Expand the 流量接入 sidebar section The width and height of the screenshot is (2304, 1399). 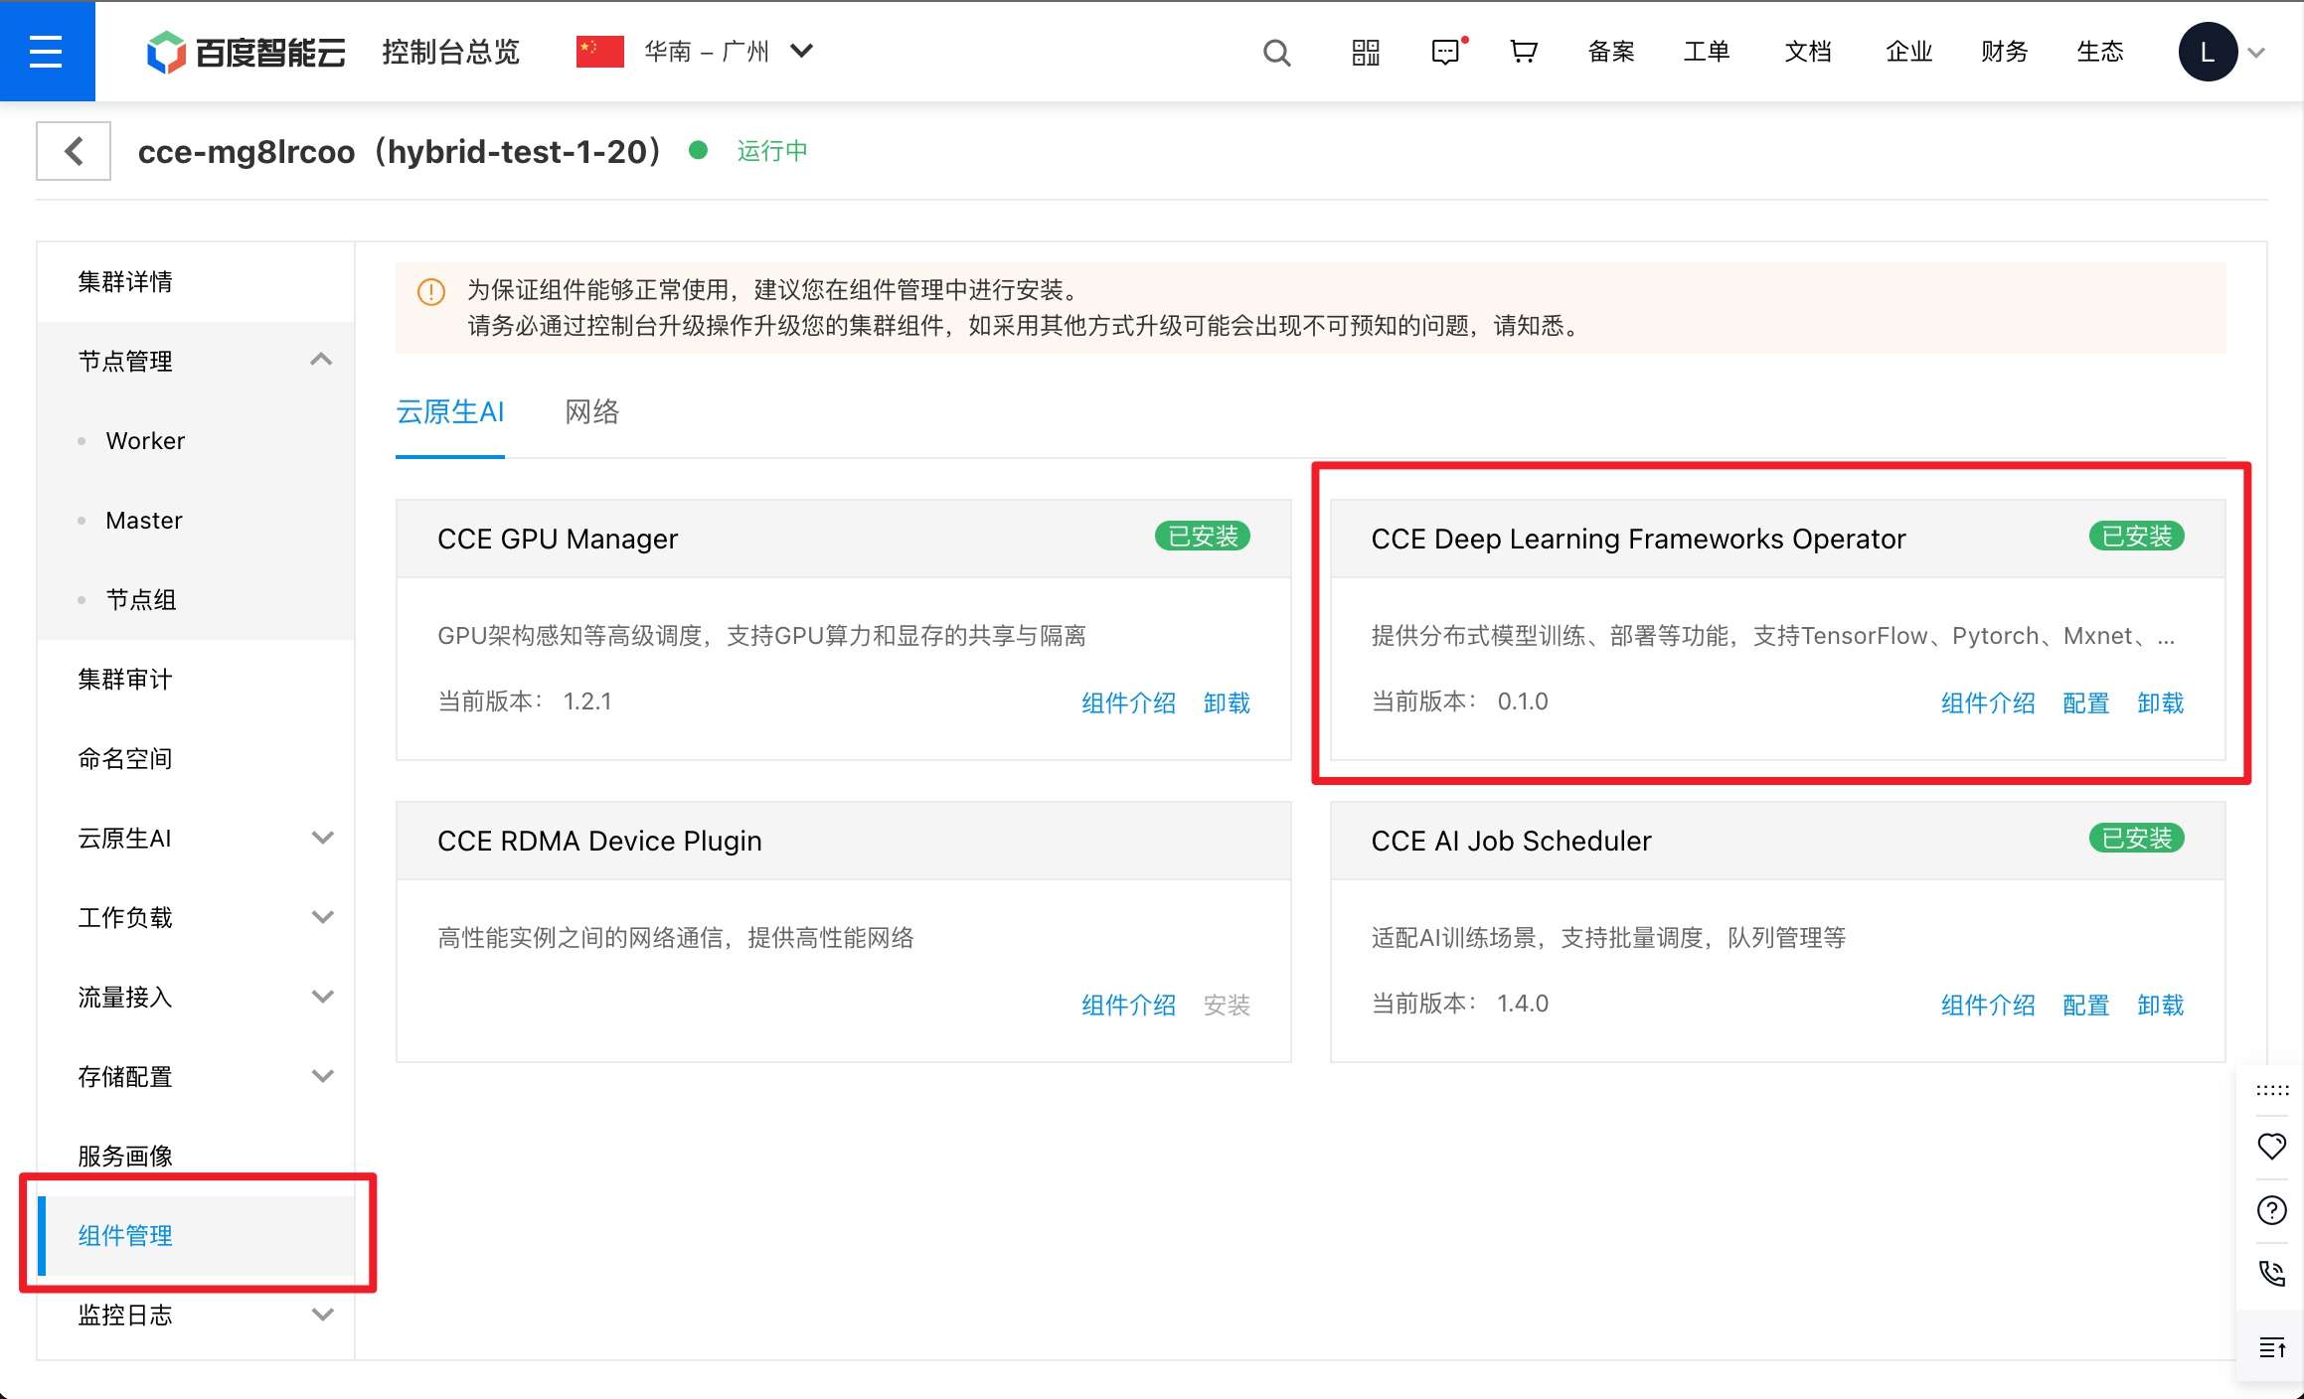point(322,997)
